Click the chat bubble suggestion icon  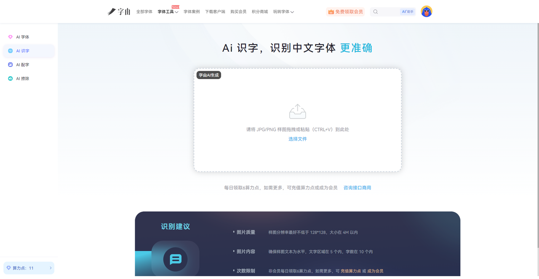pyautogui.click(x=175, y=259)
